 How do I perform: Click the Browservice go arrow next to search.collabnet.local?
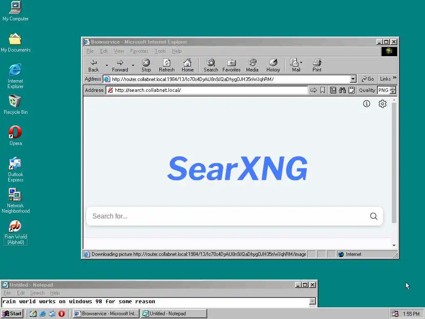click(x=313, y=90)
